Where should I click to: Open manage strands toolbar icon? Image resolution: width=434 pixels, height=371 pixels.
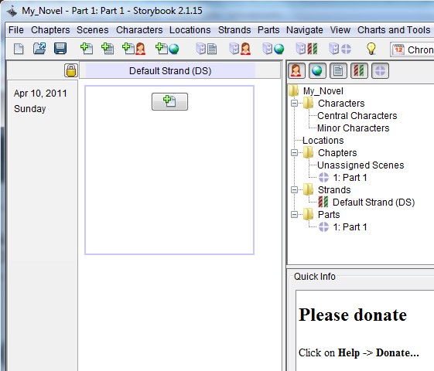(x=306, y=49)
